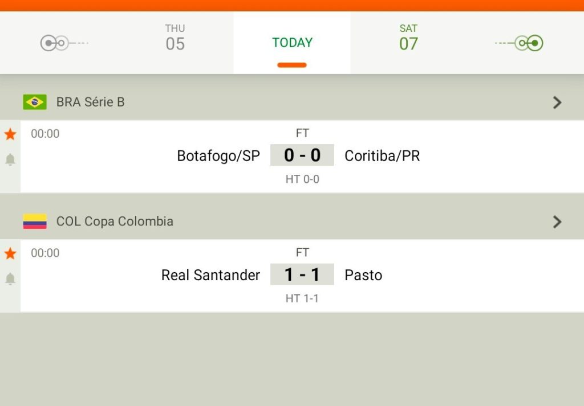Switch to THU 05 date tab
The image size is (584, 406).
pyautogui.click(x=175, y=38)
